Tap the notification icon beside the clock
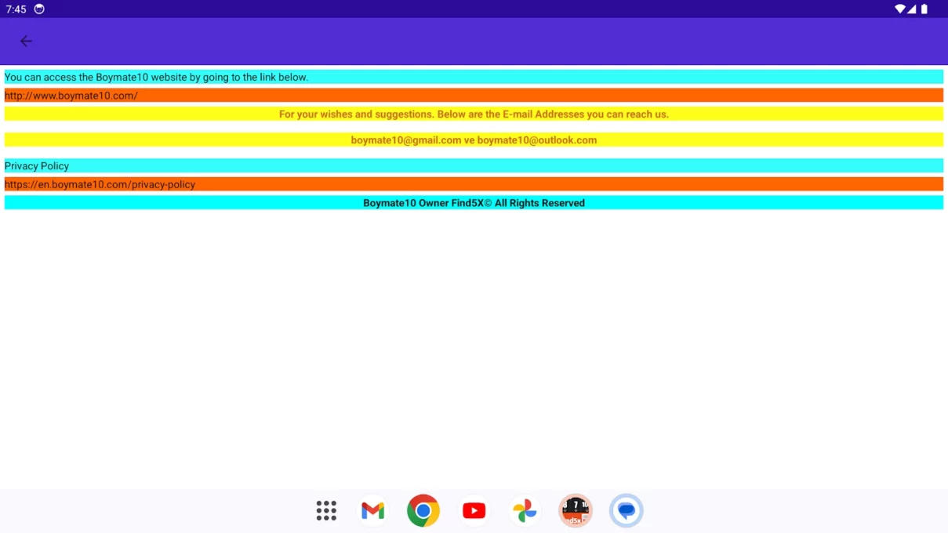This screenshot has height=533, width=948. tap(39, 9)
